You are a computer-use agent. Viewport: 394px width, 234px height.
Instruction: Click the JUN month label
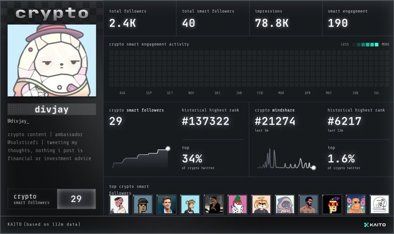coord(355,93)
